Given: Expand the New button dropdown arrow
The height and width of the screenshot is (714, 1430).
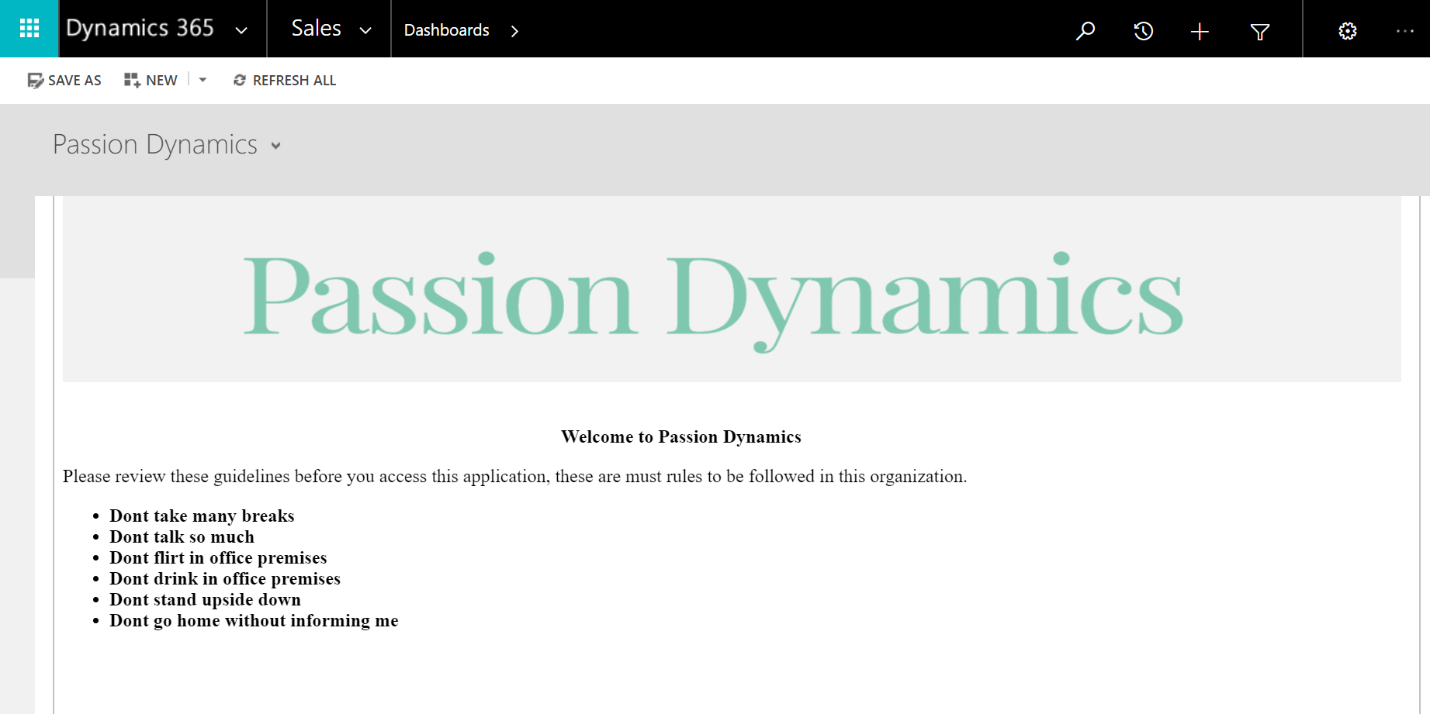Looking at the screenshot, I should (x=203, y=80).
